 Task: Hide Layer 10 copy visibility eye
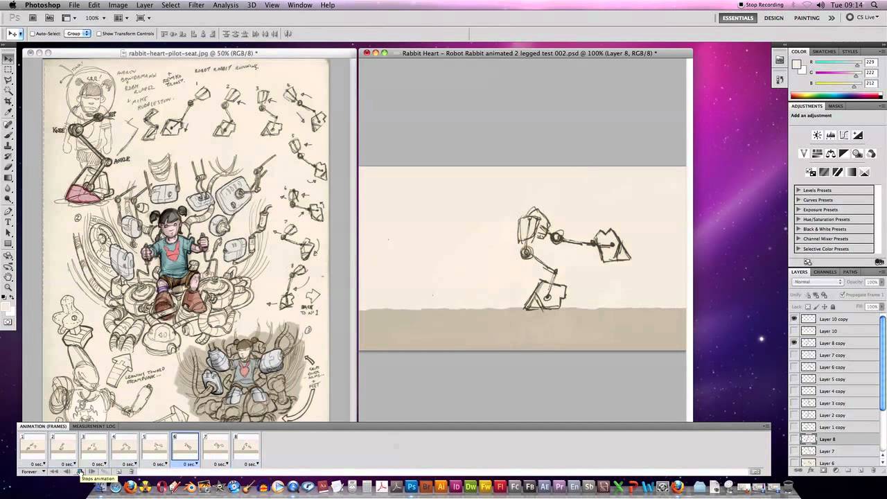(x=794, y=319)
